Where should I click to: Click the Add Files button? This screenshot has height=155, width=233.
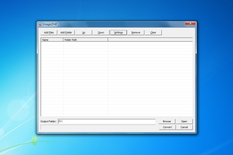(49, 32)
